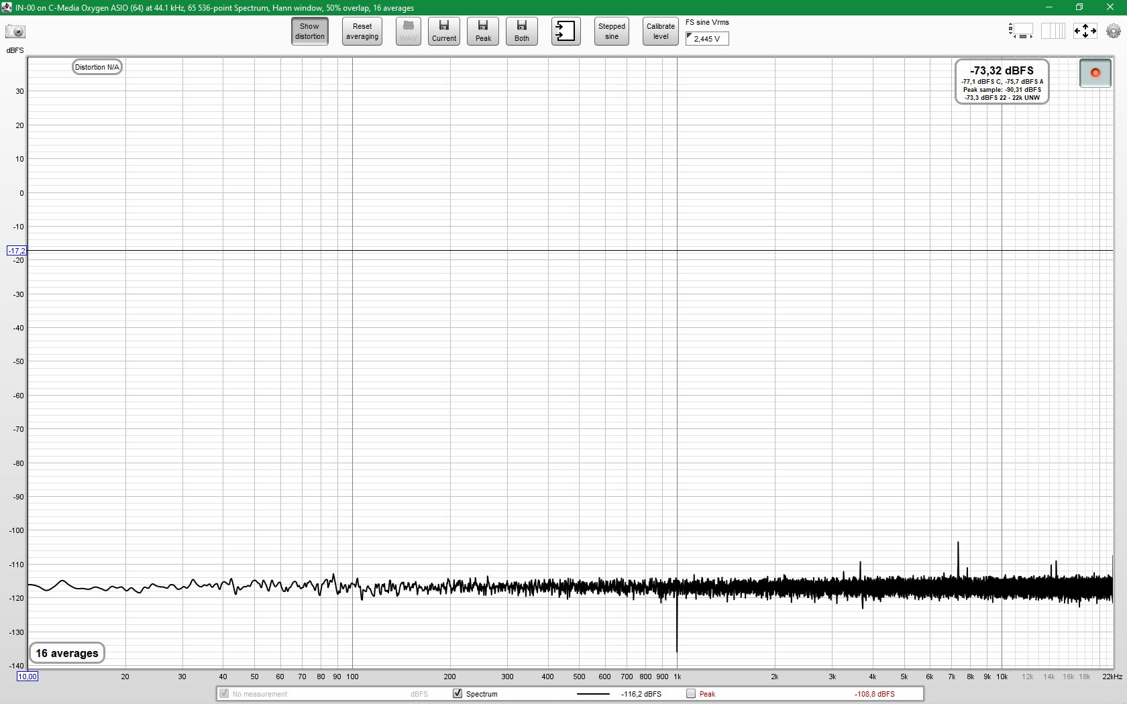Edit the FS sine Vrms 2,445 V field

(x=707, y=39)
